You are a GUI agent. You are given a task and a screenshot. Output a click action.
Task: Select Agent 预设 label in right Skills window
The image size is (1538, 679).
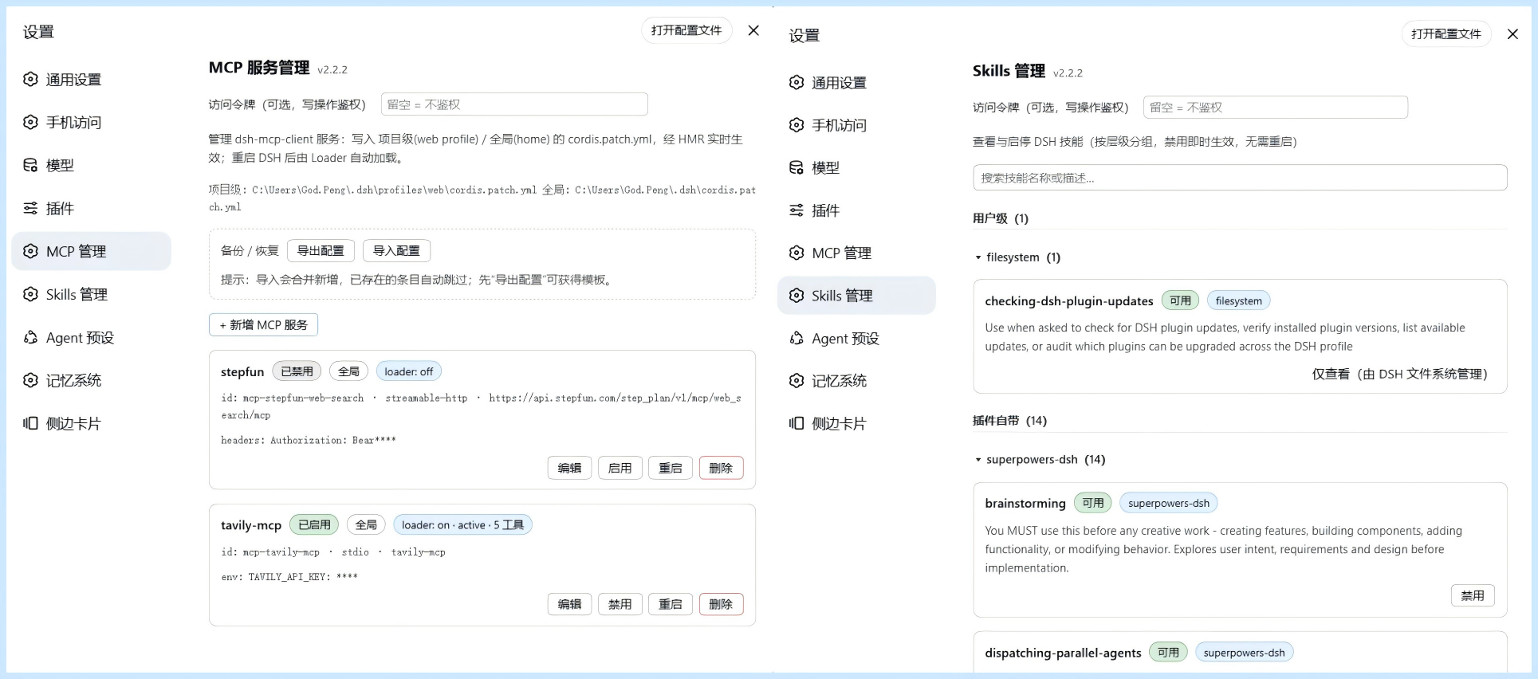(x=845, y=339)
